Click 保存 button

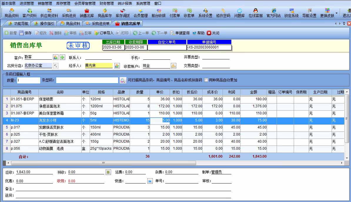click(x=25, y=33)
